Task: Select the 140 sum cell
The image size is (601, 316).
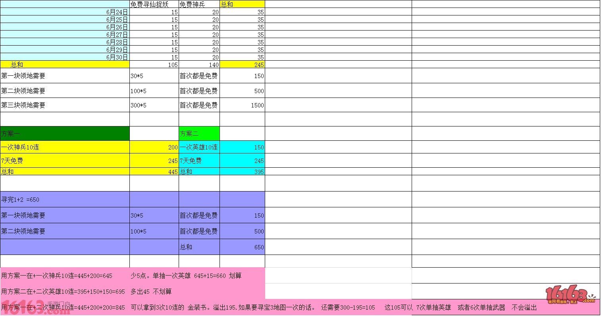Action: 199,65
